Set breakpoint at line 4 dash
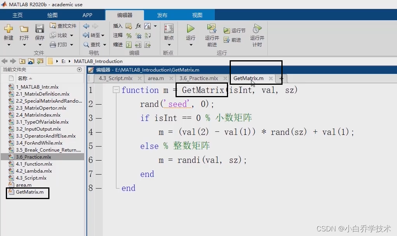 98,132
